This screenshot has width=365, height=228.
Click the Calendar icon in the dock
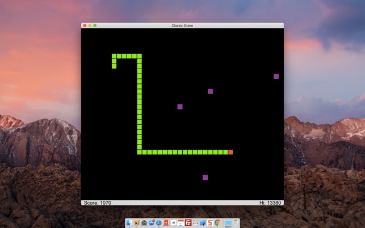click(x=181, y=223)
